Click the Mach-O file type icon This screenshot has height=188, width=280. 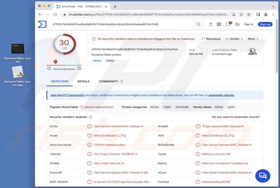click(x=252, y=51)
